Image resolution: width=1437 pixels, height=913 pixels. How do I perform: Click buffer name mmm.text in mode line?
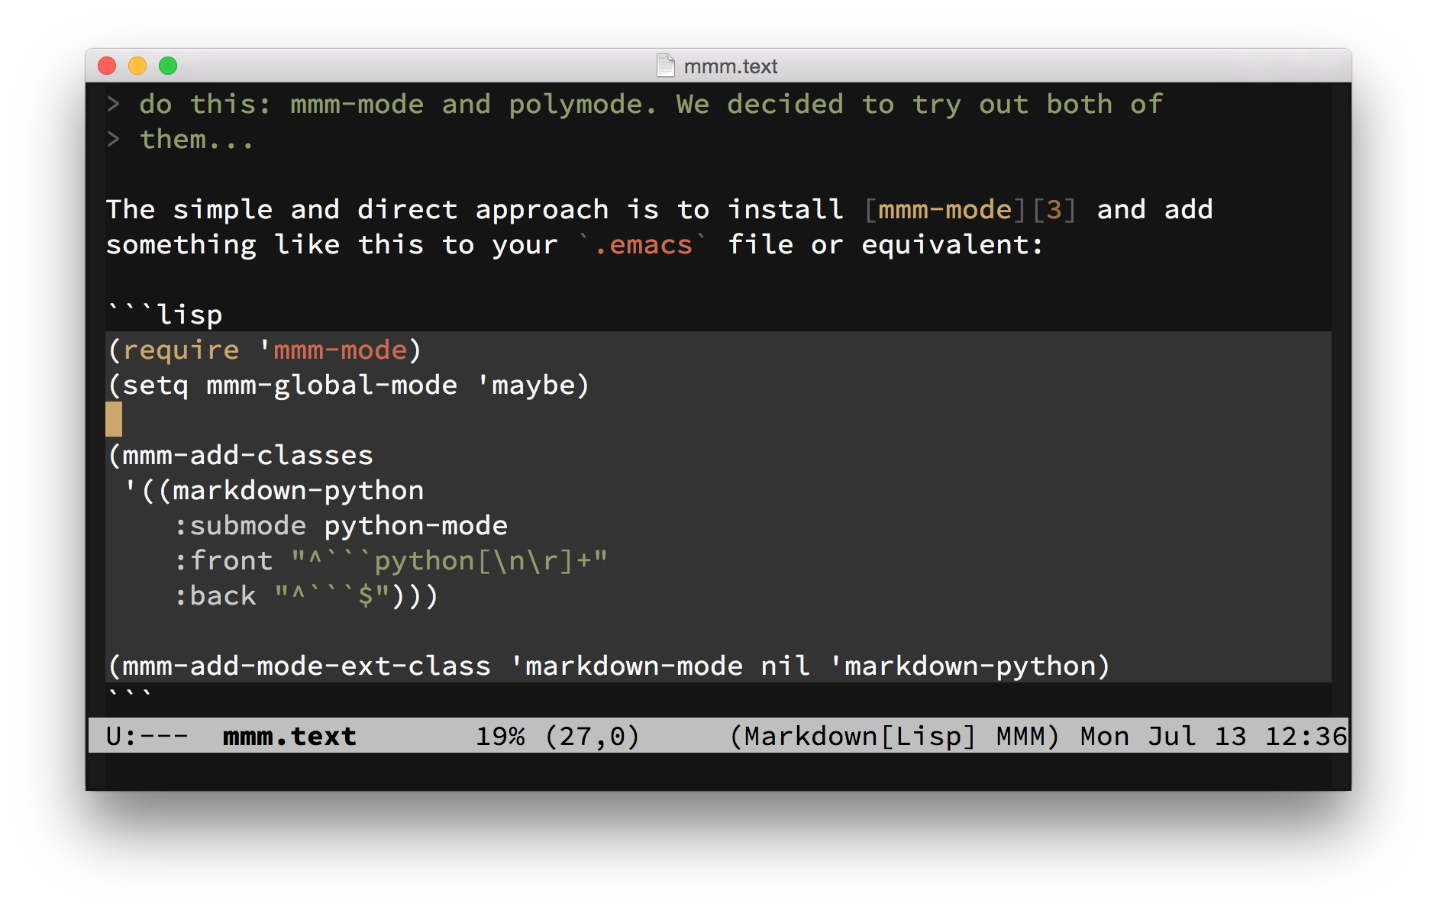pyautogui.click(x=289, y=736)
